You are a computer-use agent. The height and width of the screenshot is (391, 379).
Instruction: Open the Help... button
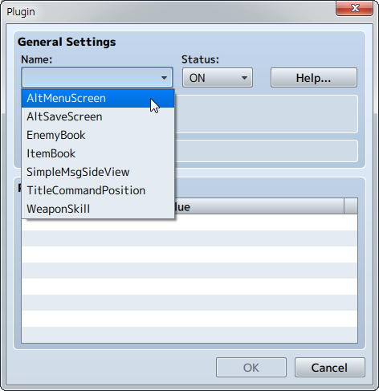(314, 78)
